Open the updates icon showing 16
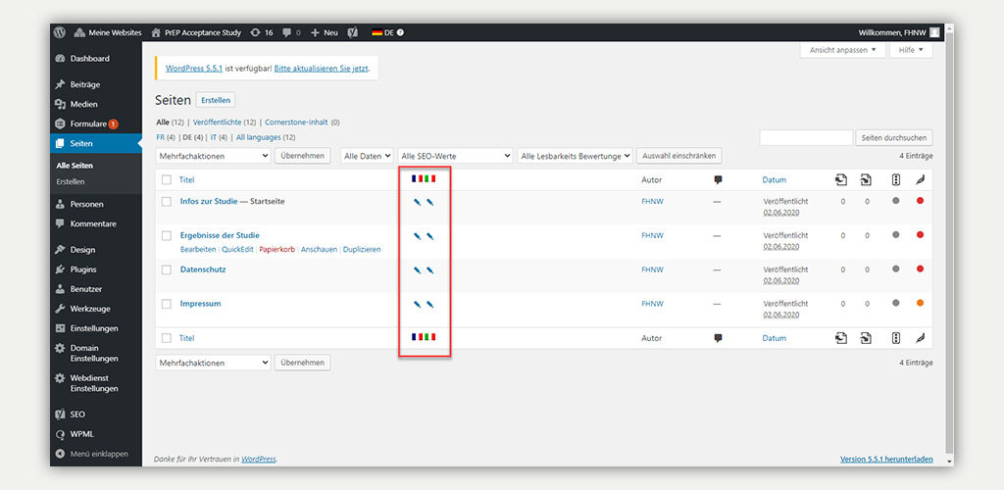1004x490 pixels. click(262, 32)
